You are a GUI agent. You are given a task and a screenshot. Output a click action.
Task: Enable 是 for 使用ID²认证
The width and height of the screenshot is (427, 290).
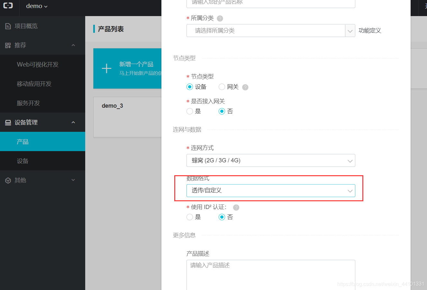tap(190, 217)
